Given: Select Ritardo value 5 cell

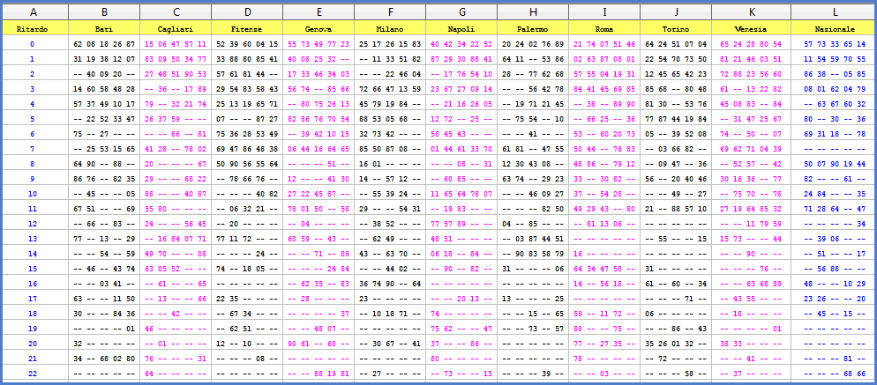Looking at the screenshot, I should (35, 118).
